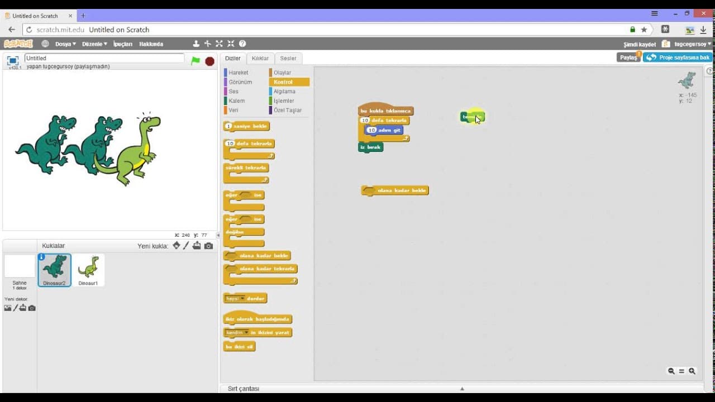715x402 pixels.
Task: Select the Olaylar block category
Action: point(283,73)
